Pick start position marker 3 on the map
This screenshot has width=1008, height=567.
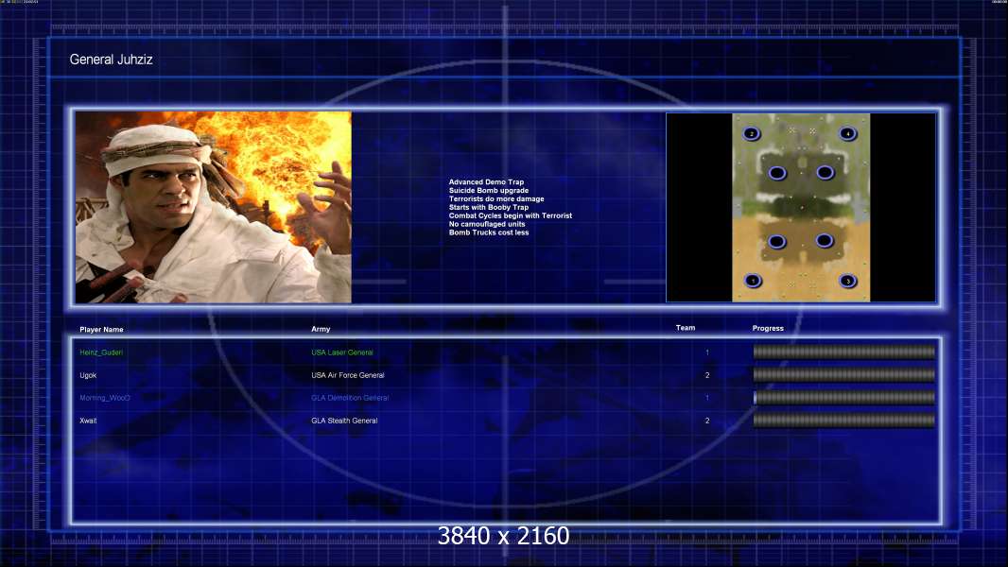(848, 281)
